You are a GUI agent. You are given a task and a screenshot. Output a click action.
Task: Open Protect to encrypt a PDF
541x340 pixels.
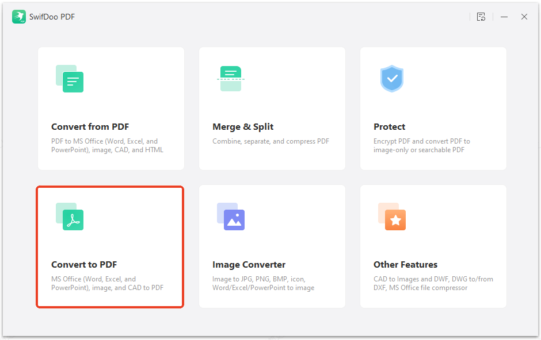(x=433, y=108)
